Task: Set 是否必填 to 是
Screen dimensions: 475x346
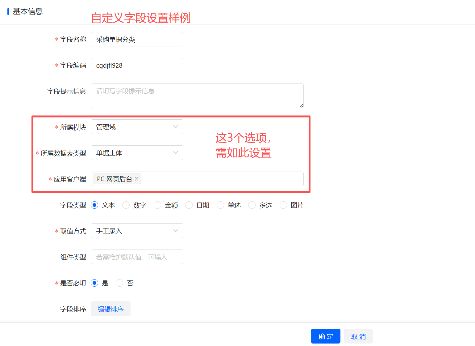Action: [95, 283]
